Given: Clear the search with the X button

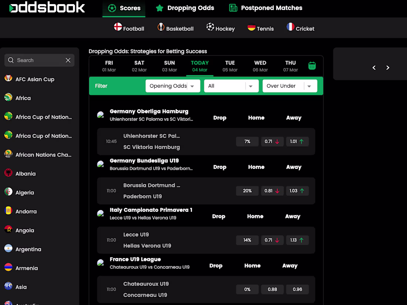Looking at the screenshot, I should (x=68, y=60).
